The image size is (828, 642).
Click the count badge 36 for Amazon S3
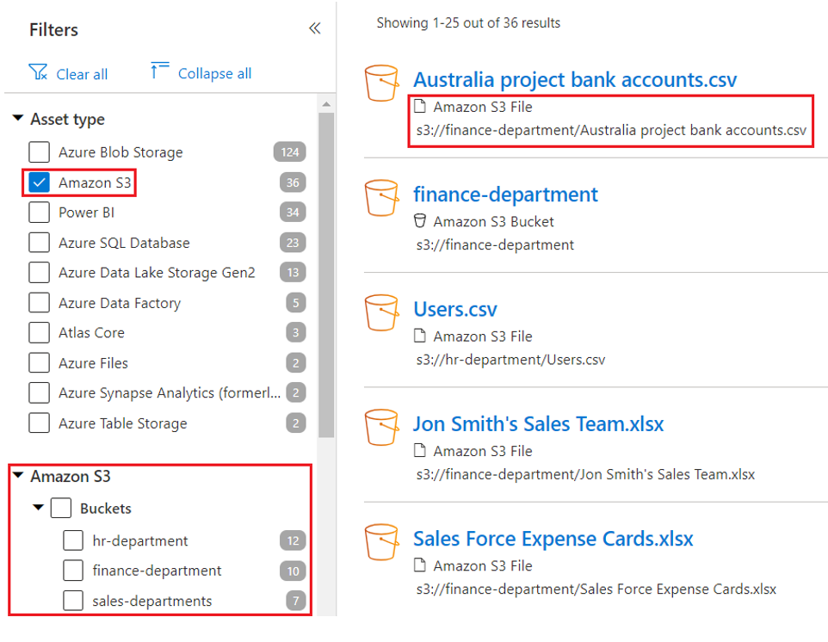click(x=293, y=182)
